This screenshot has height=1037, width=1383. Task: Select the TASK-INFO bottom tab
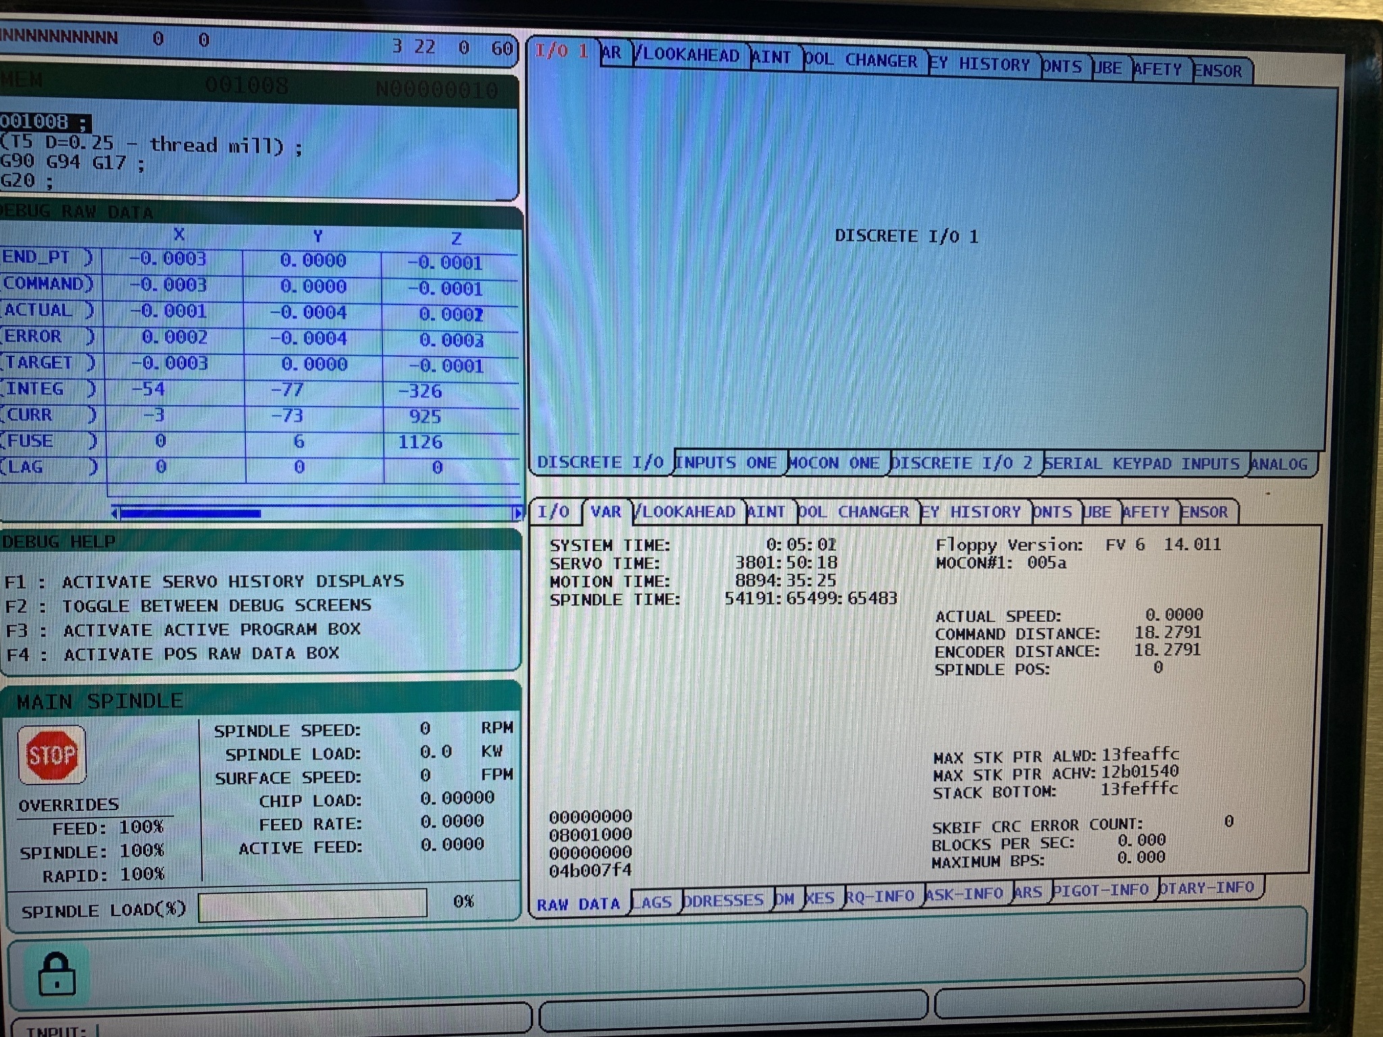click(x=964, y=894)
